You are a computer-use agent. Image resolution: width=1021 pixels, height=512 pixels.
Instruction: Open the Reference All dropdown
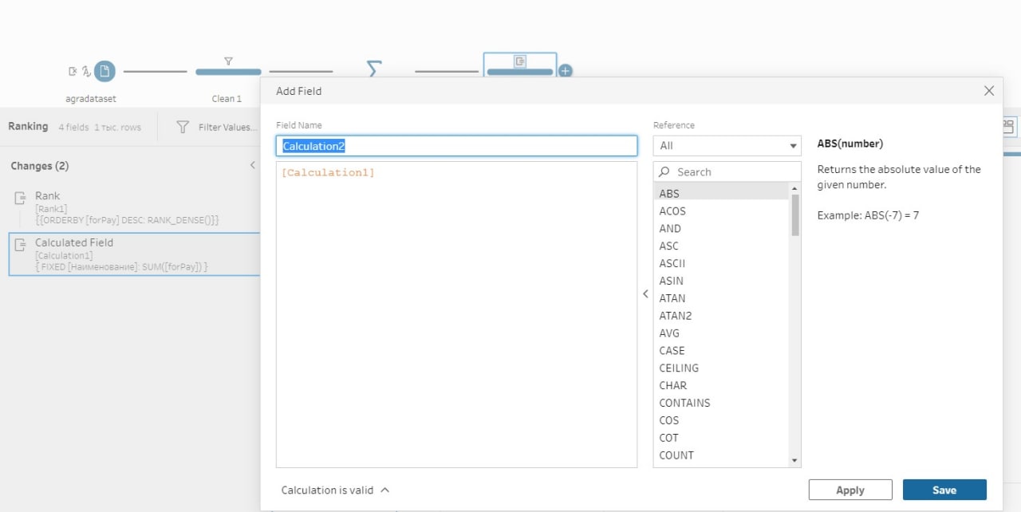(x=727, y=146)
